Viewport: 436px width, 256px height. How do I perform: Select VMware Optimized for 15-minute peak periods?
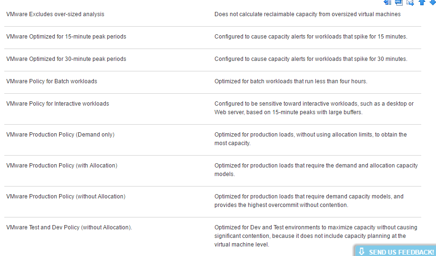pos(66,37)
